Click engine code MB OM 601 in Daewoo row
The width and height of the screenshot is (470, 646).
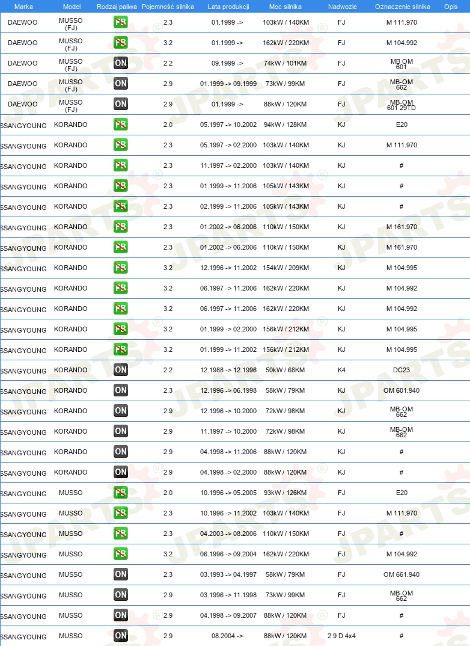(401, 64)
